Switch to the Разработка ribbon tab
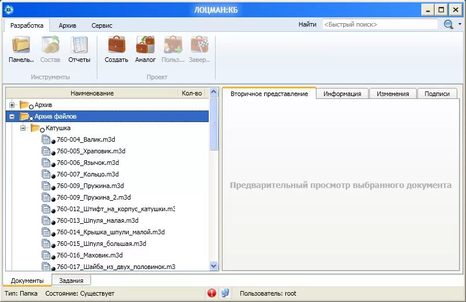Viewport: 466px width, 302px height. click(27, 25)
